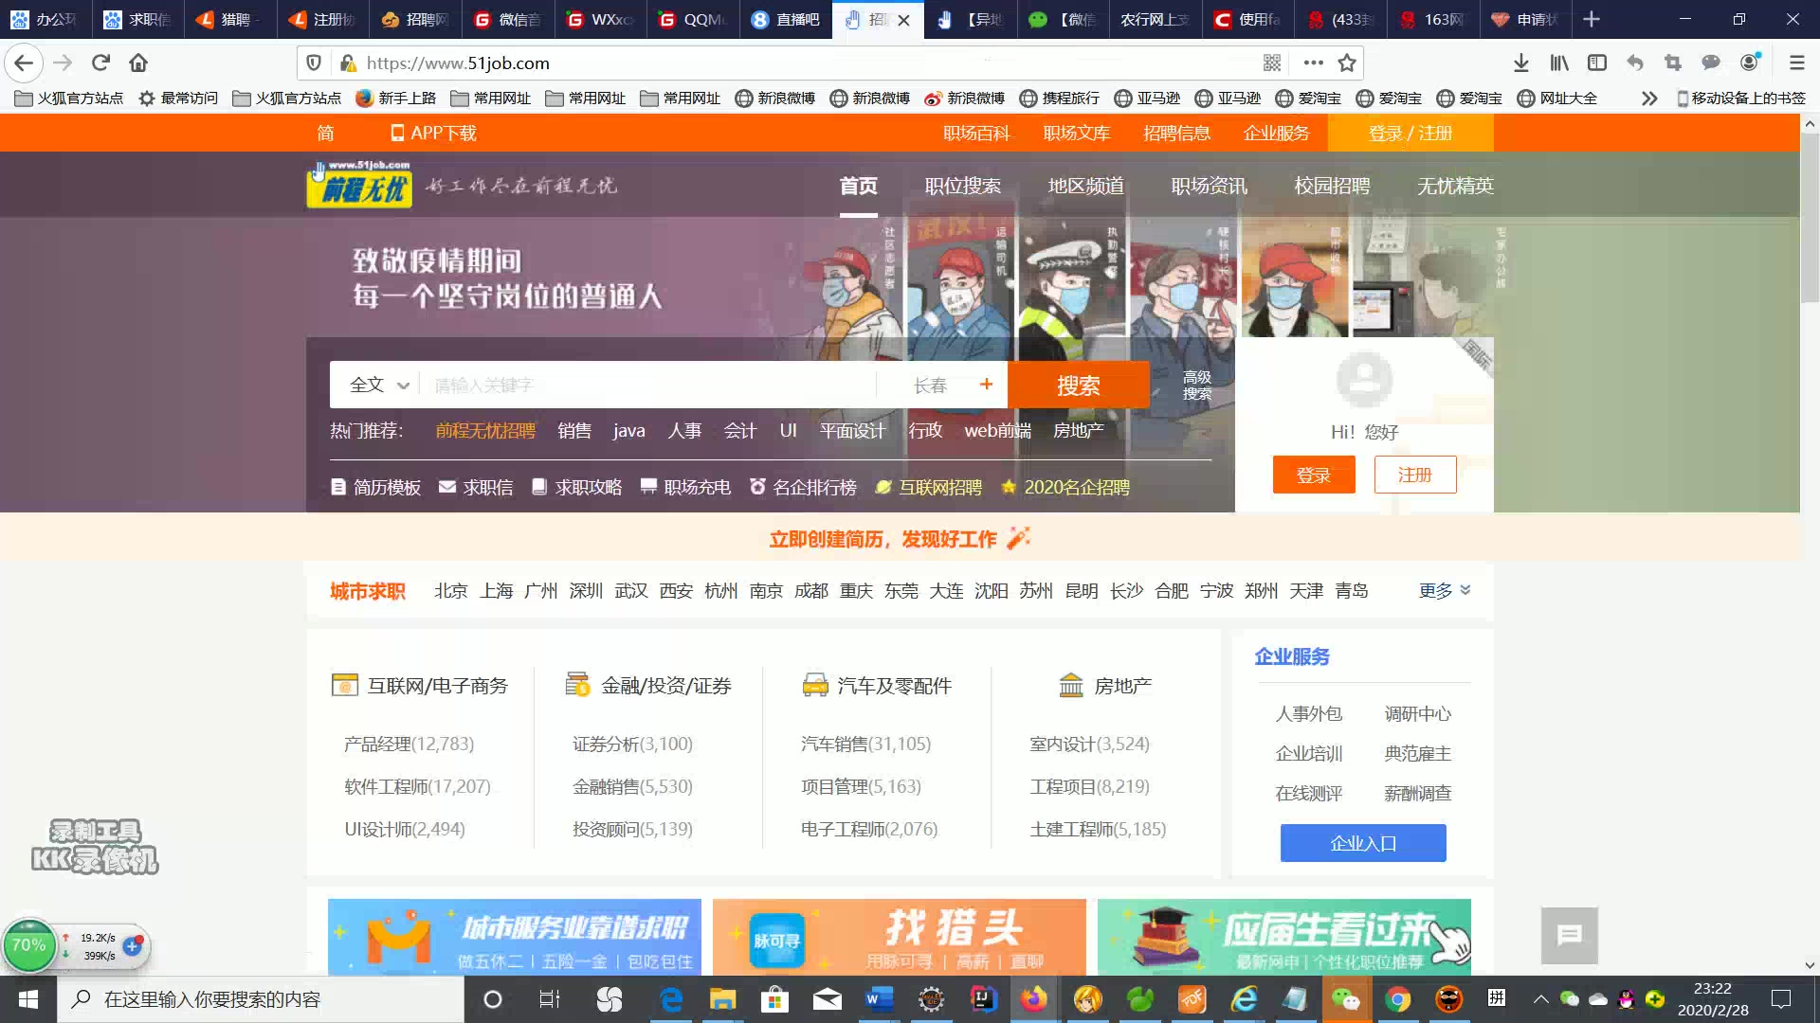This screenshot has height=1023, width=1820.
Task: Click the blue 企业入口 button
Action: coord(1363,843)
